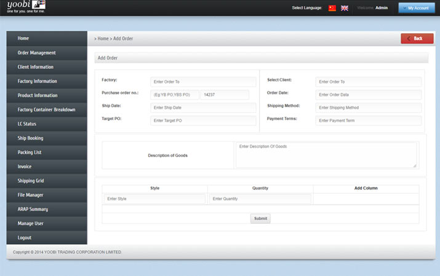Screen dimensions: 440x276
Task: Select Logout in the sidebar
Action: pos(47,238)
